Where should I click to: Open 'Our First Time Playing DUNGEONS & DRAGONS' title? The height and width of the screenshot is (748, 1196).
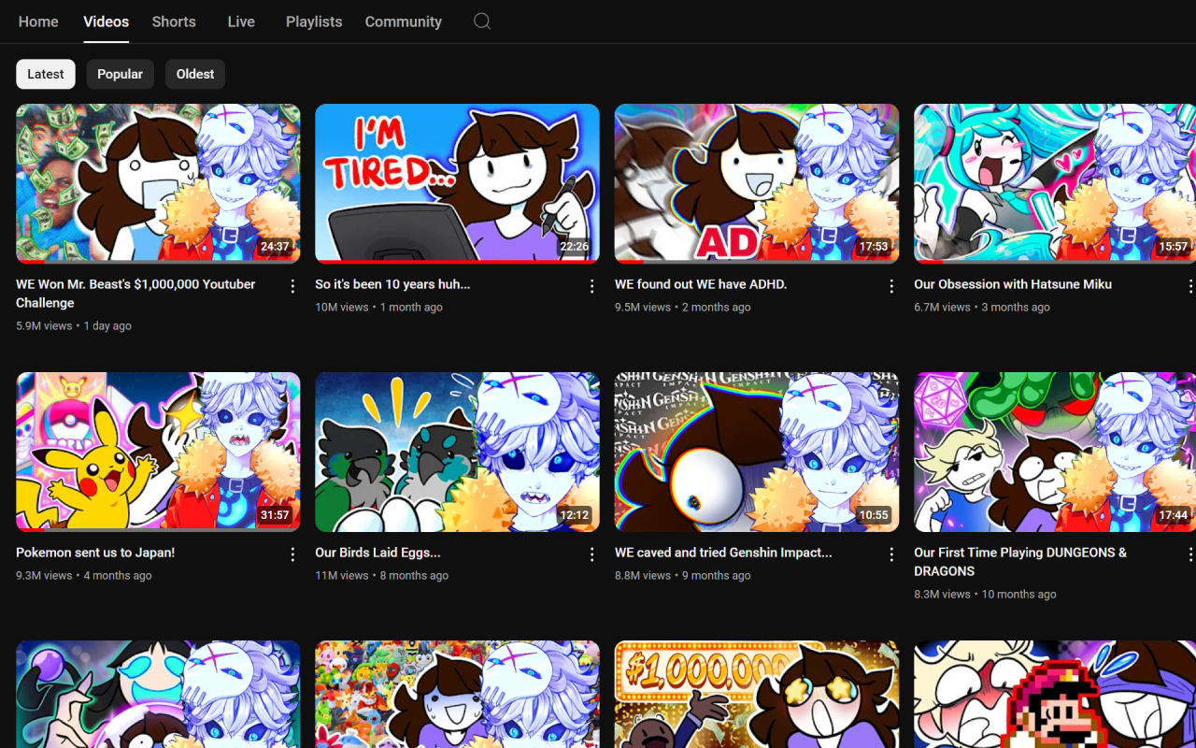tap(1020, 562)
